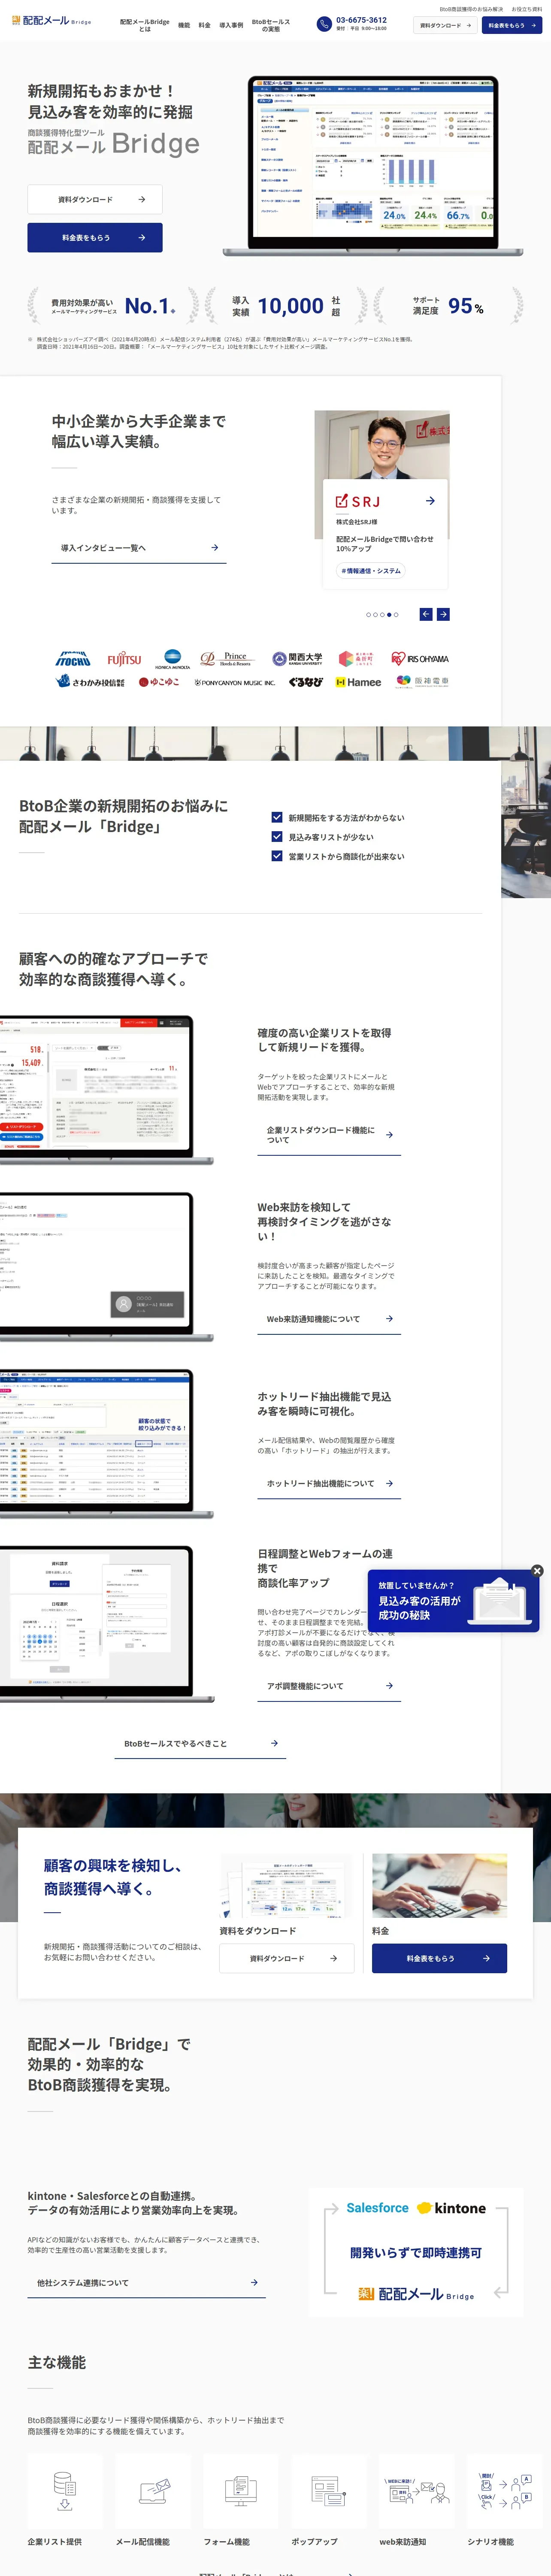This screenshot has height=2576, width=551.
Task: Click arrow icon on the SRJ case card
Action: [x=430, y=501]
